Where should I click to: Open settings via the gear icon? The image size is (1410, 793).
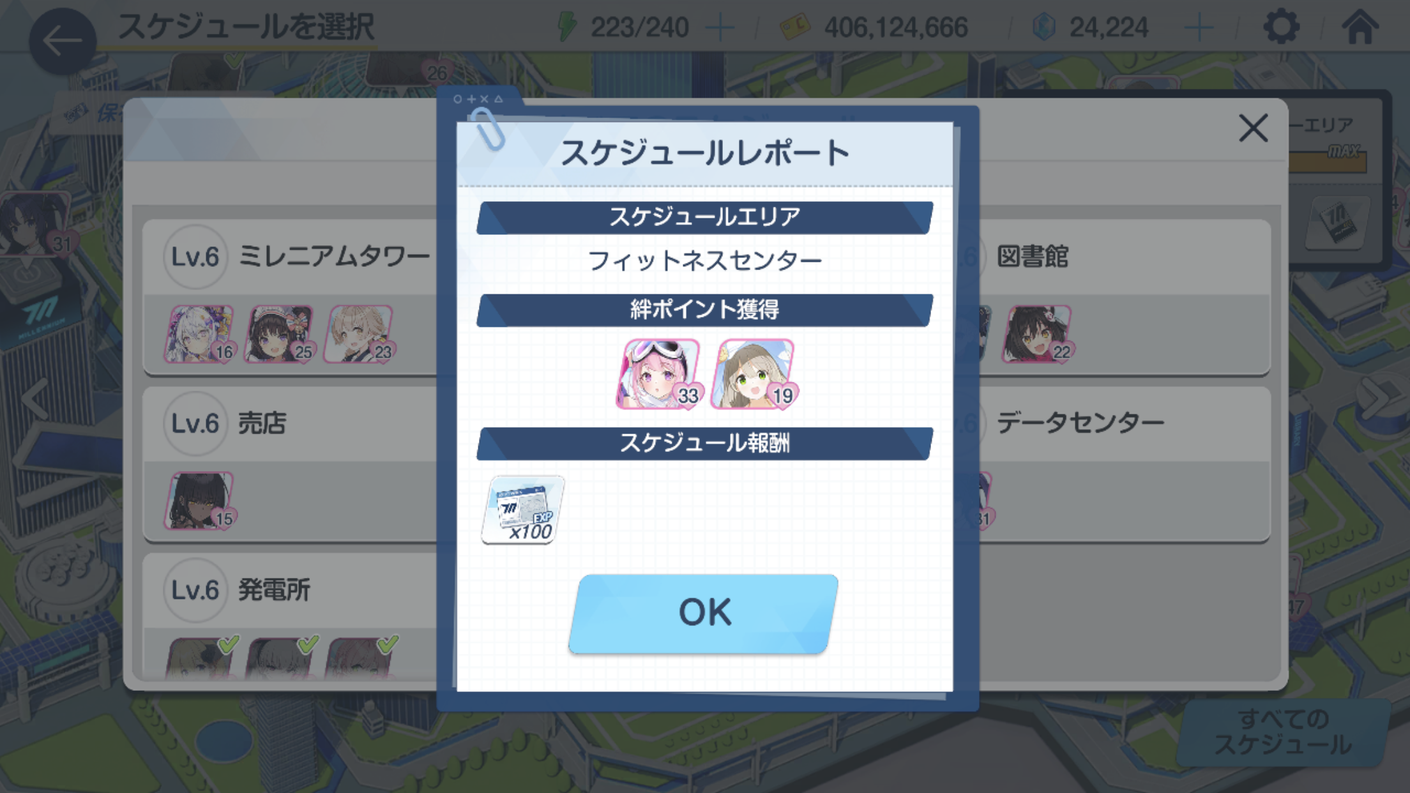pyautogui.click(x=1281, y=27)
